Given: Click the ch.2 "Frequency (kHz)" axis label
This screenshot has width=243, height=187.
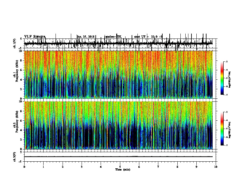Looking at the screenshot, I should (x=17, y=122).
